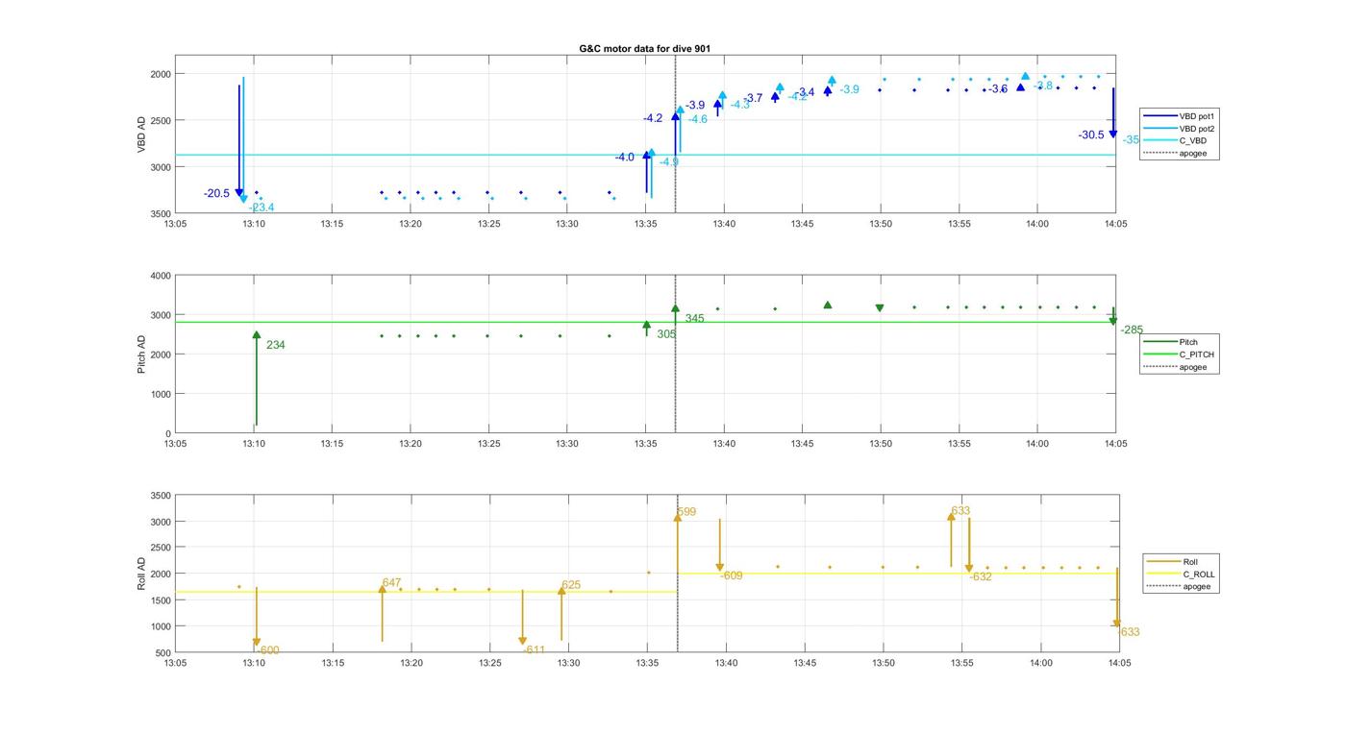Click the '-20.5' VBD data label
The width and height of the screenshot is (1346, 734).
pyautogui.click(x=216, y=194)
